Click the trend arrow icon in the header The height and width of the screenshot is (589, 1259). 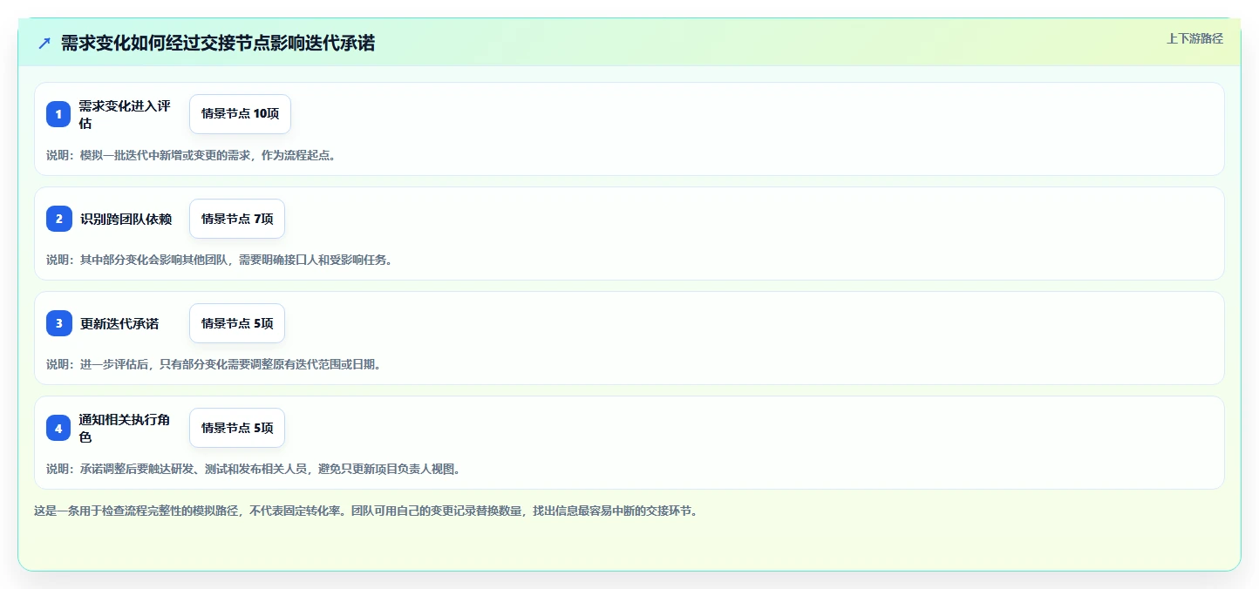[x=44, y=44]
